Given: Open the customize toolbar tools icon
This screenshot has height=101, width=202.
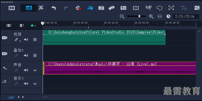Looking at the screenshot, I should tap(41, 8).
